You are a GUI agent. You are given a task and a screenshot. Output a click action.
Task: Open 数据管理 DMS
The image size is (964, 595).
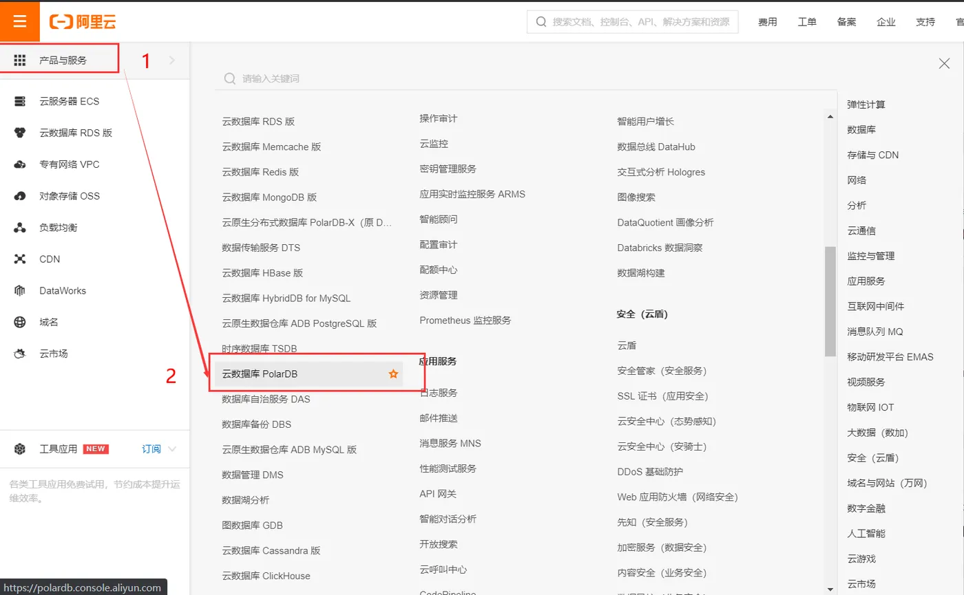tap(253, 475)
